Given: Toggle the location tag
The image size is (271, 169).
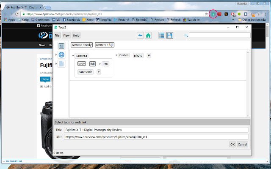Looking at the screenshot, I should (x=124, y=55).
